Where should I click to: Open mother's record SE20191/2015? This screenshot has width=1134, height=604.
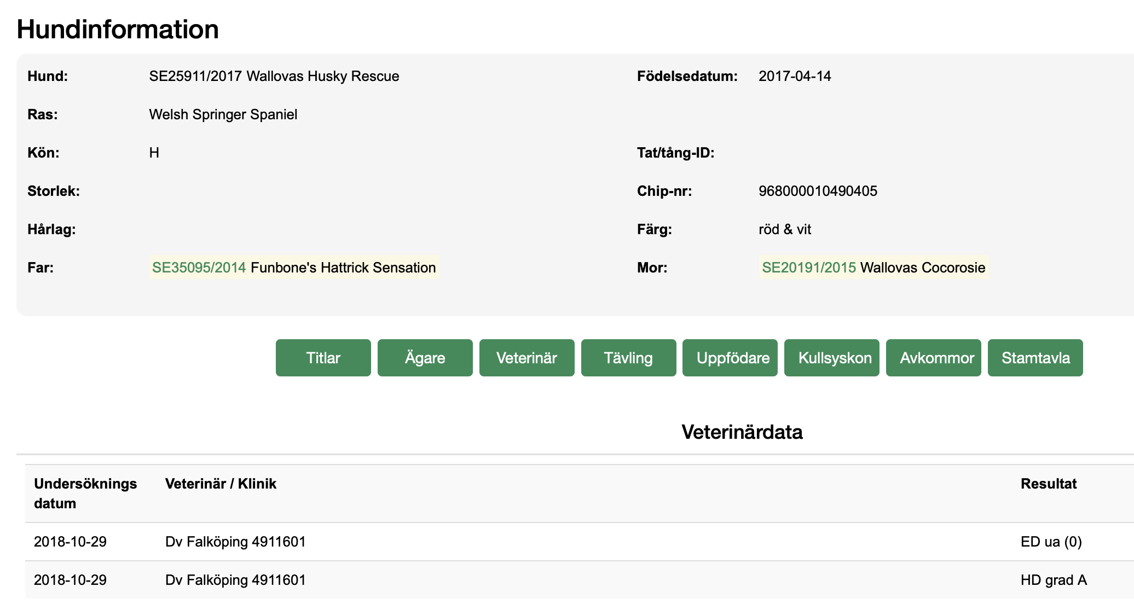pyautogui.click(x=810, y=268)
